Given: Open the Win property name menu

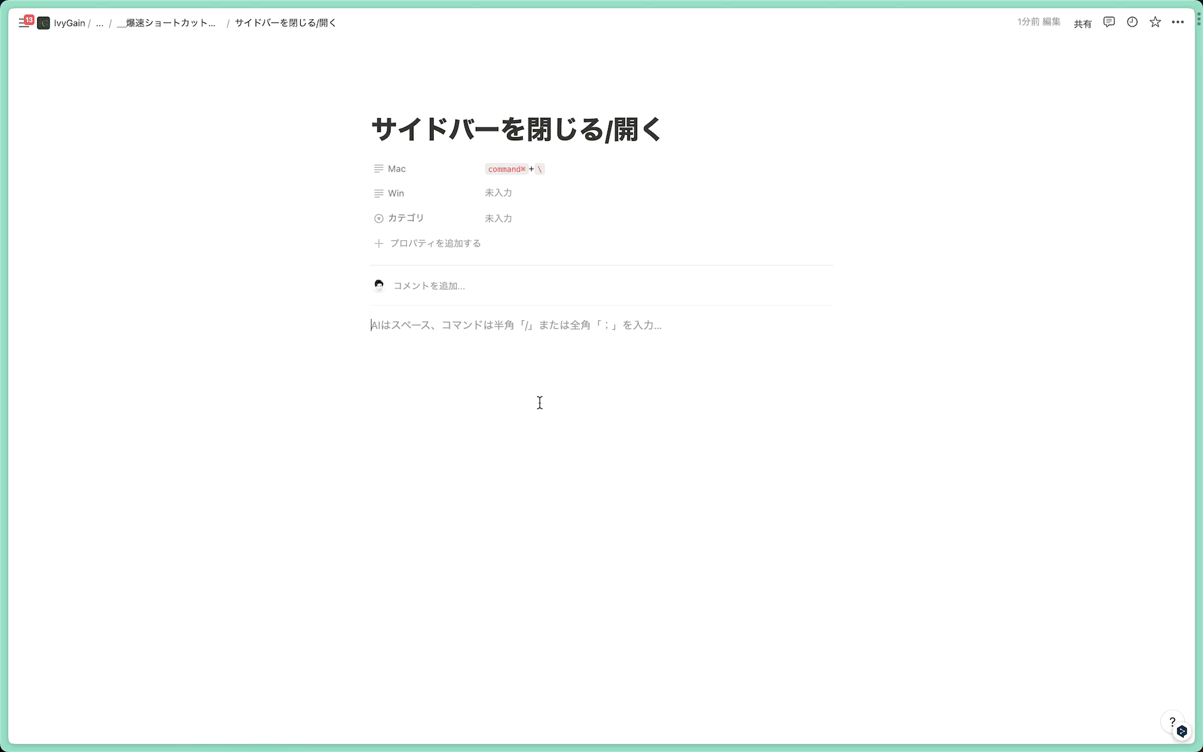Looking at the screenshot, I should [x=396, y=193].
